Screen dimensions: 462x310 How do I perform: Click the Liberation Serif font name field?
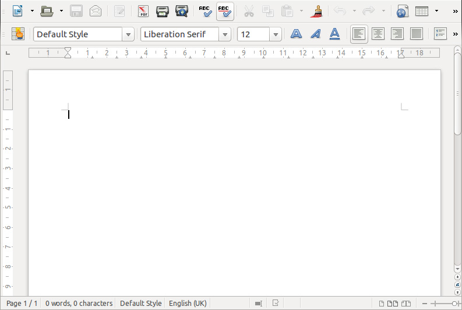[179, 34]
